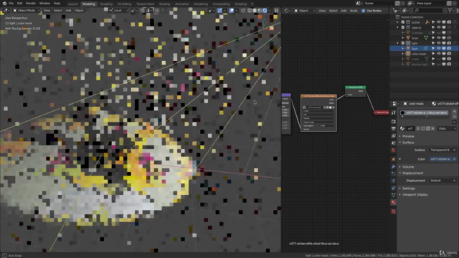This screenshot has height=258, width=459.
Task: Toggle selectability arrow for color mask
Action: [433, 54]
